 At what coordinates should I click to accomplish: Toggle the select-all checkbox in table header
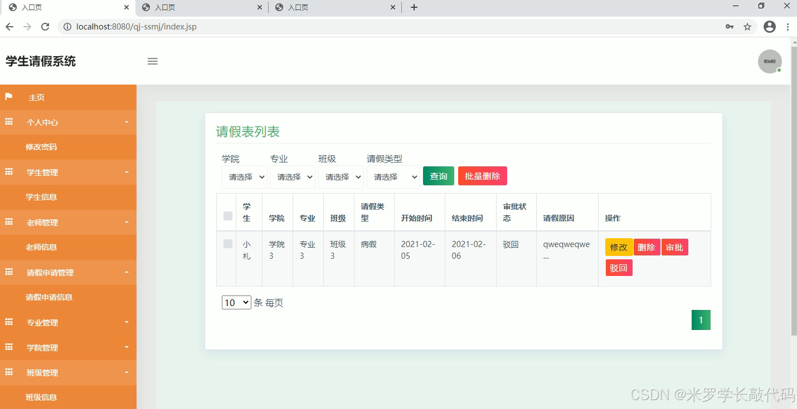pyautogui.click(x=227, y=216)
